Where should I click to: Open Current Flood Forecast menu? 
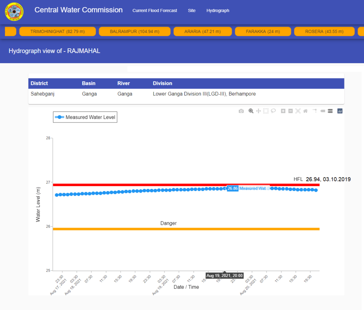point(155,11)
